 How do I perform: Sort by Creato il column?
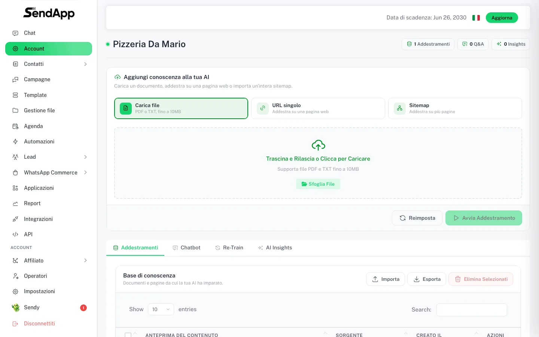(429, 335)
